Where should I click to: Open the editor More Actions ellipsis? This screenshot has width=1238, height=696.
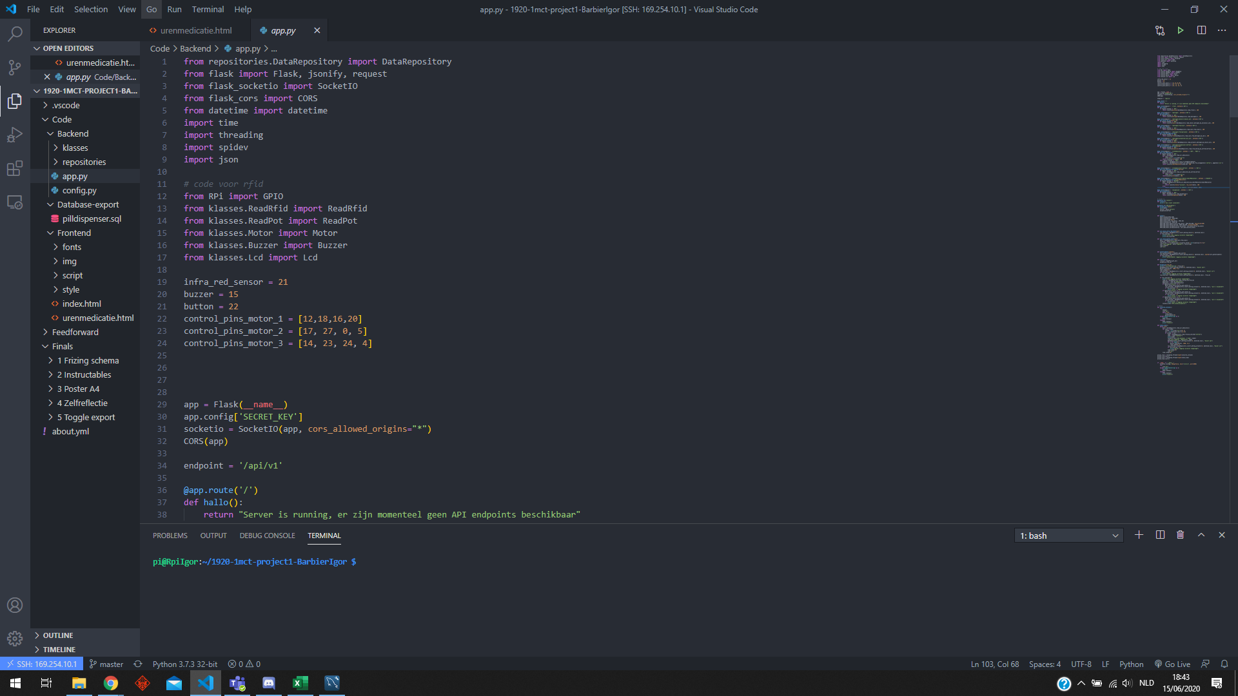1222,30
